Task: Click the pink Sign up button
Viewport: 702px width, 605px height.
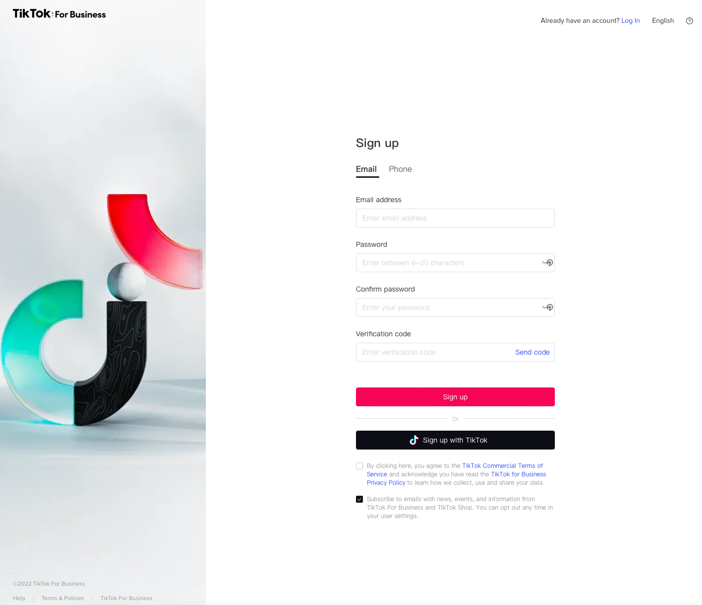Action: [x=455, y=397]
